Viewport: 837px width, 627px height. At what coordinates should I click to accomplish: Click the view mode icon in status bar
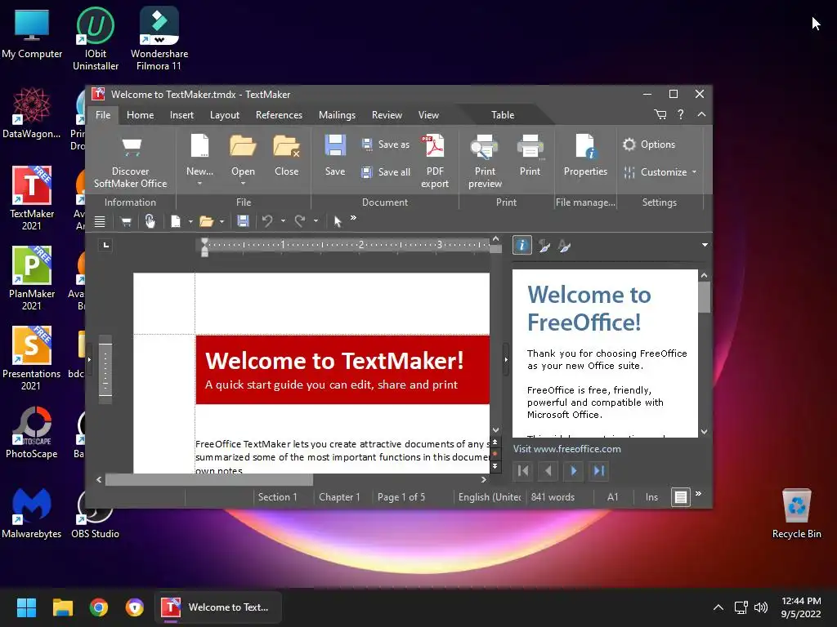(681, 497)
